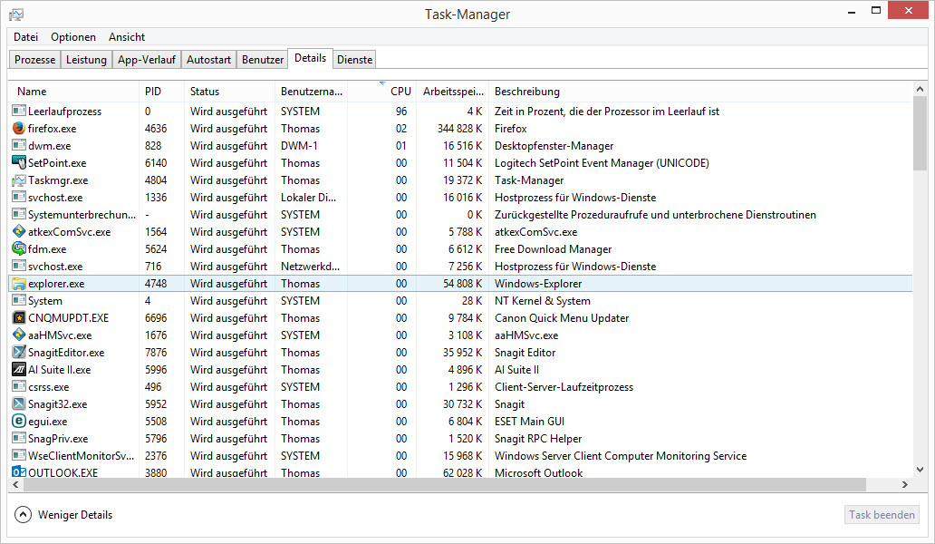Click the description ESET Main GUI
Viewport: 935px width, 544px height.
click(x=529, y=421)
